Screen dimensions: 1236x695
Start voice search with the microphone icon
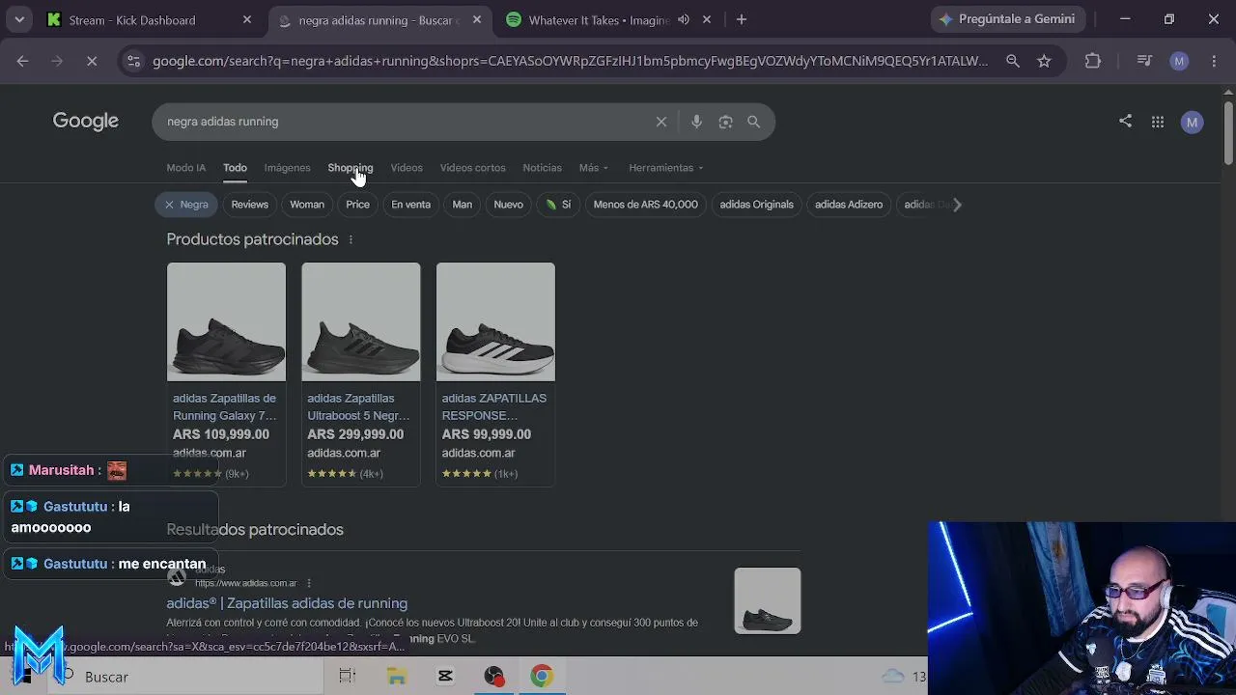[696, 122]
